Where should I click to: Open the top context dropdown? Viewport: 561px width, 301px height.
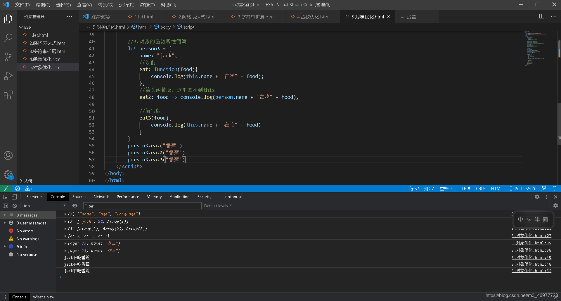click(x=45, y=206)
